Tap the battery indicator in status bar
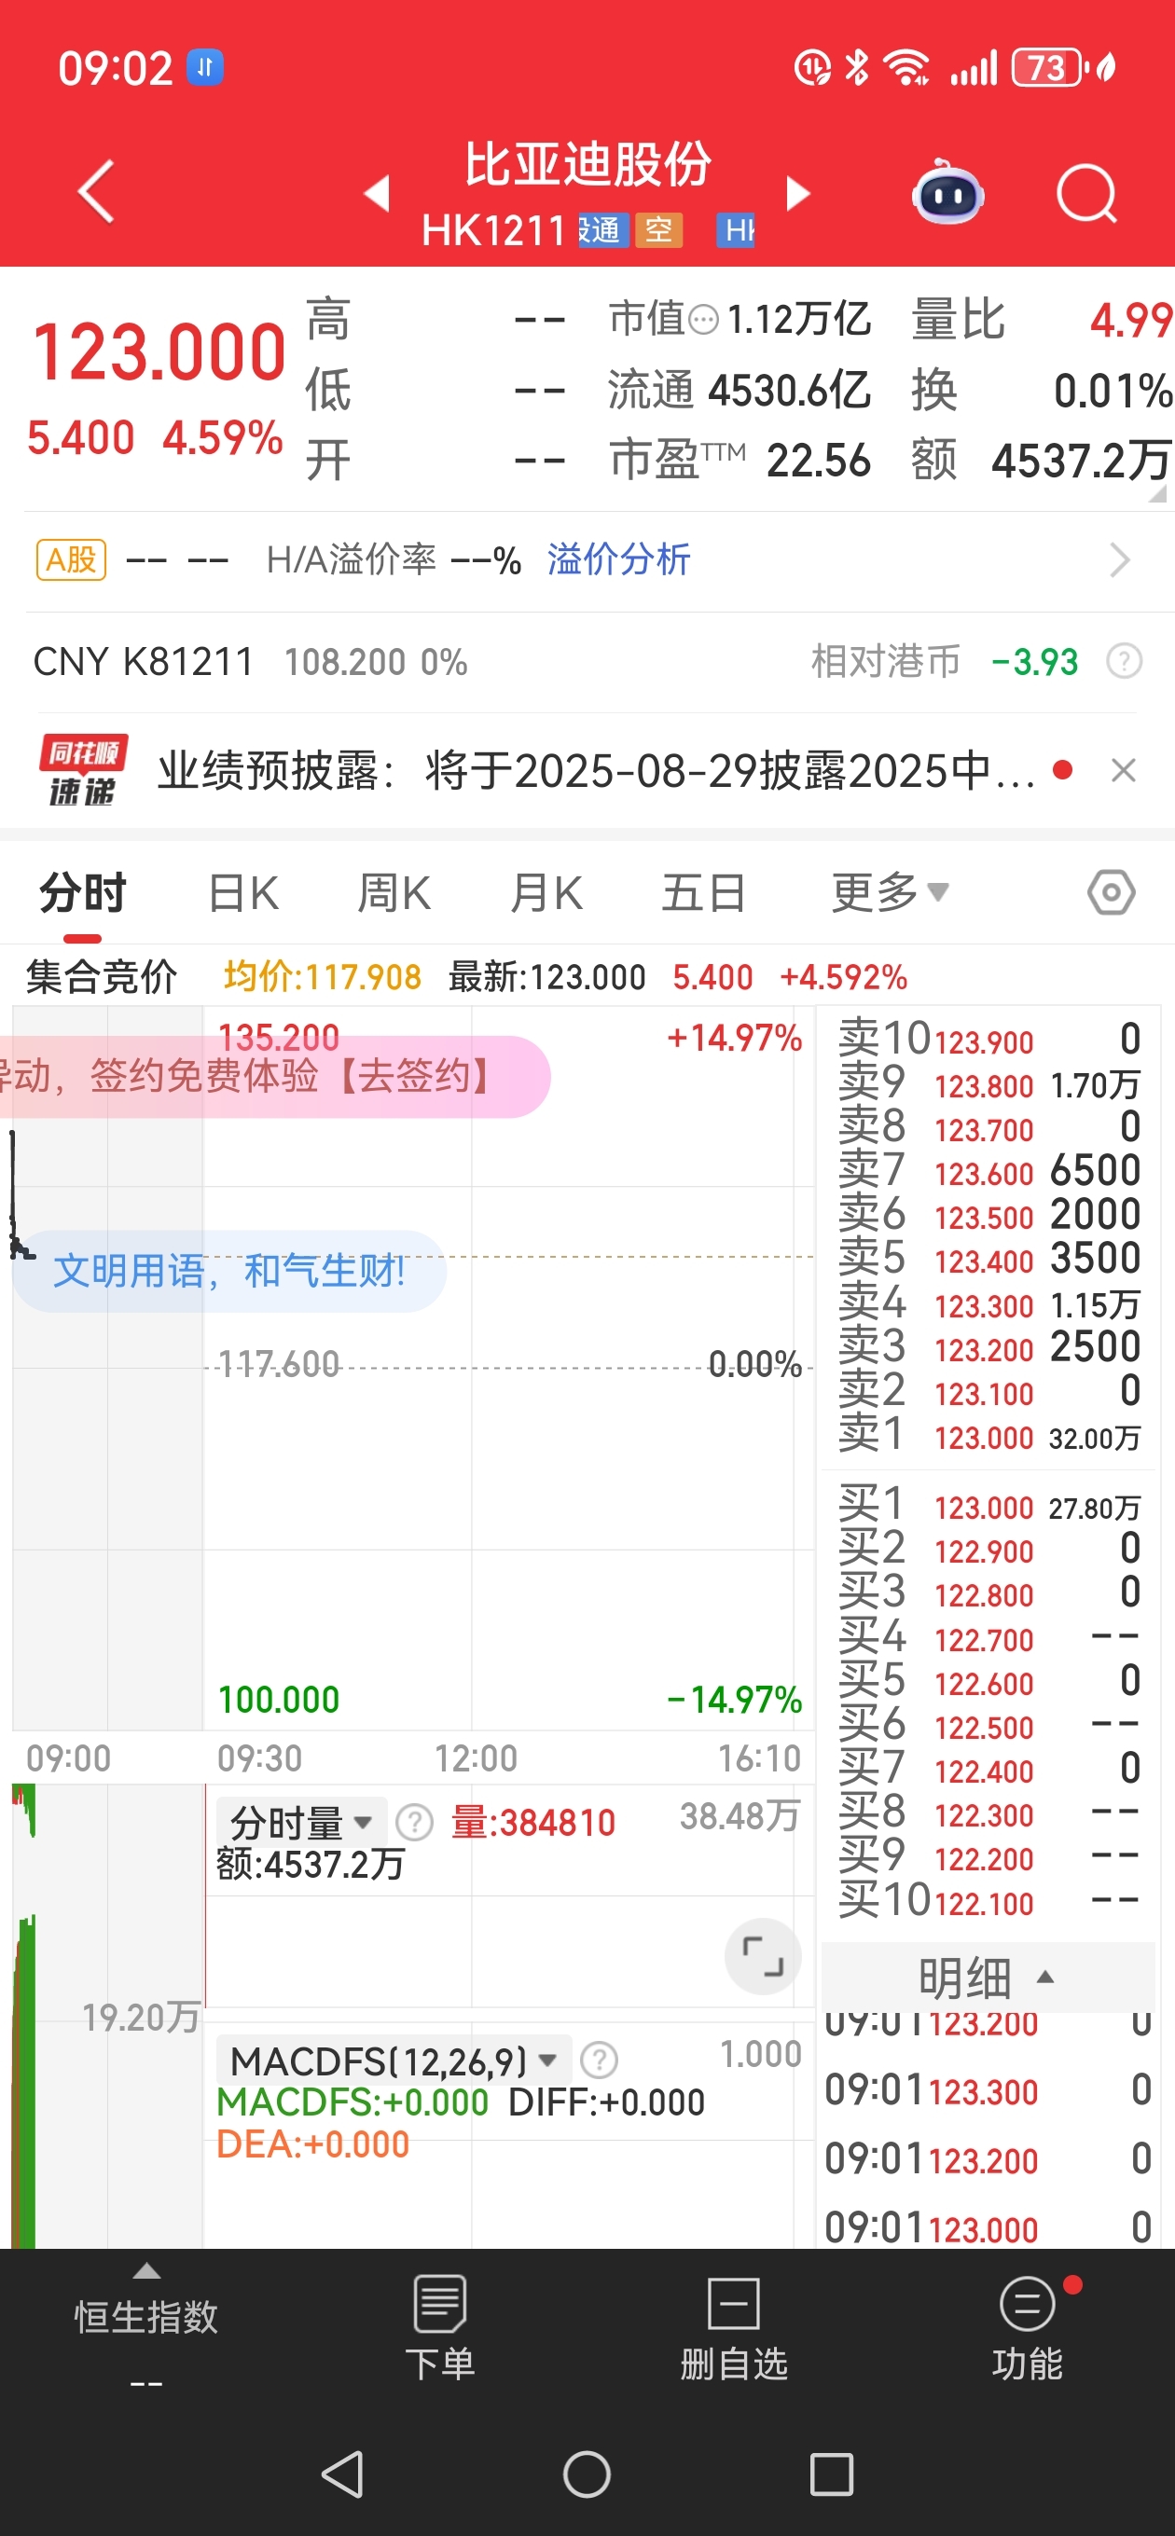This screenshot has height=2536, width=1175. coord(1048,68)
